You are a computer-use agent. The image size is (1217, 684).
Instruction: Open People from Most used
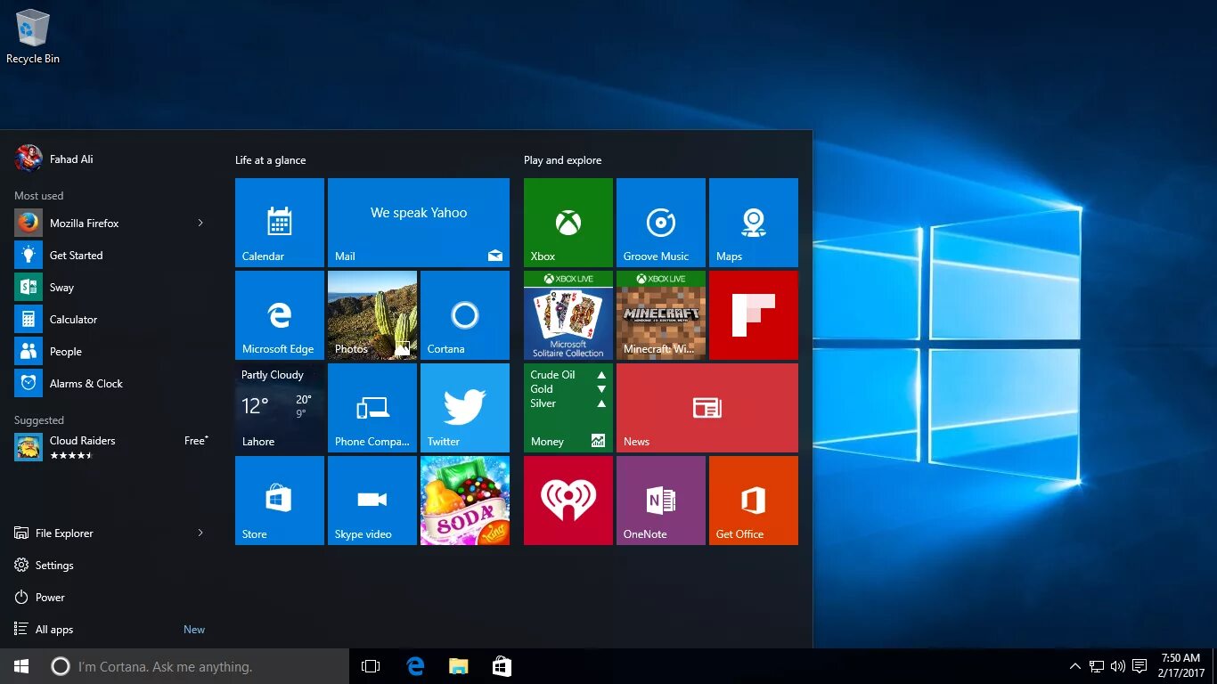pyautogui.click(x=110, y=351)
